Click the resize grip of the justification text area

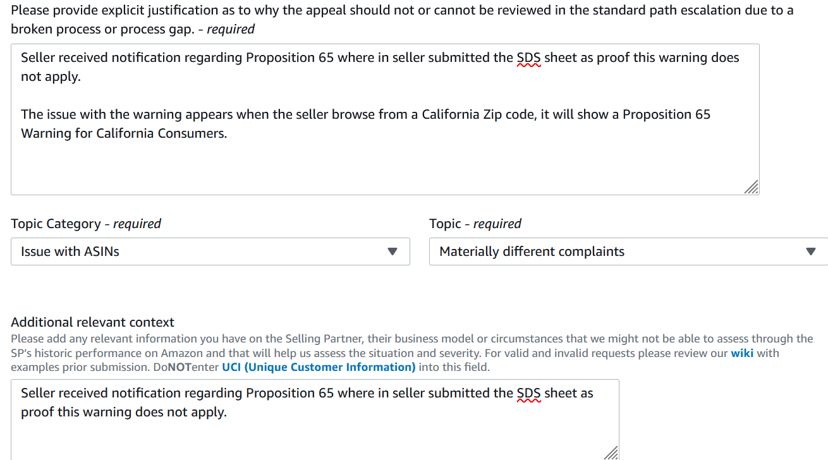pyautogui.click(x=751, y=186)
